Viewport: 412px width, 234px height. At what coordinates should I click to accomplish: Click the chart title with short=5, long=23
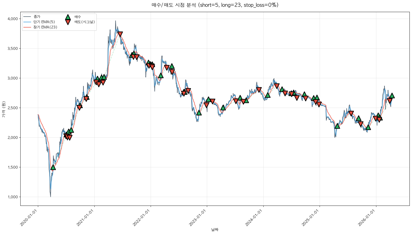[215, 5]
